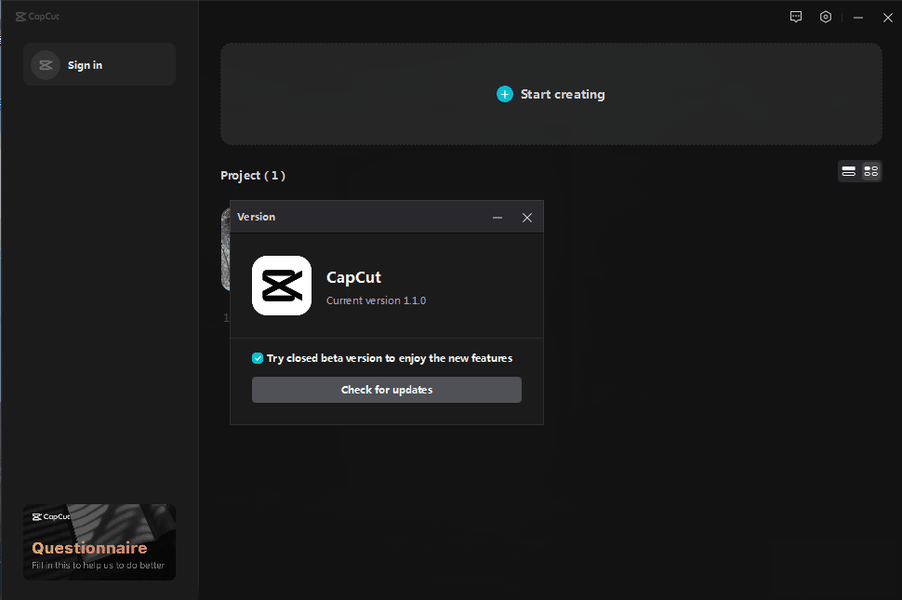The height and width of the screenshot is (600, 902).
Task: Click the CapCut name in Version dialog
Action: pyautogui.click(x=353, y=277)
